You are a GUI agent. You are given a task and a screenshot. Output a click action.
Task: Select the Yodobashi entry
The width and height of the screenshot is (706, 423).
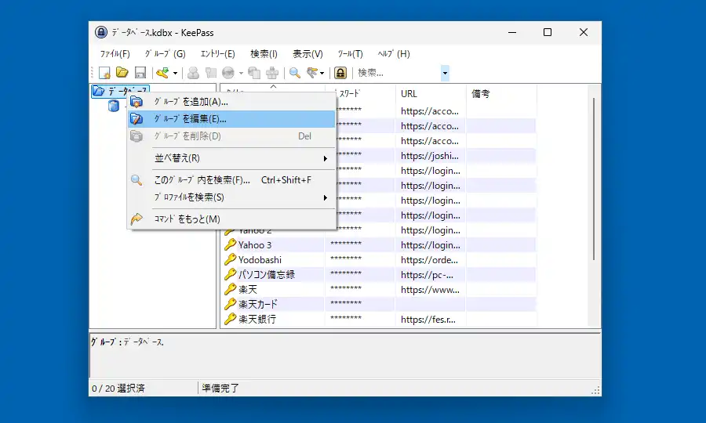(x=260, y=260)
